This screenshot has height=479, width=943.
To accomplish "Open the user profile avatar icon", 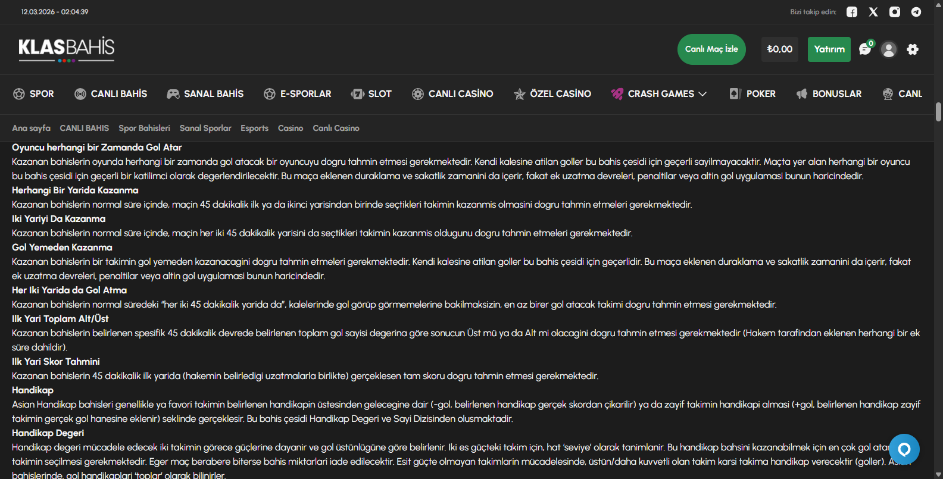I will 889,49.
